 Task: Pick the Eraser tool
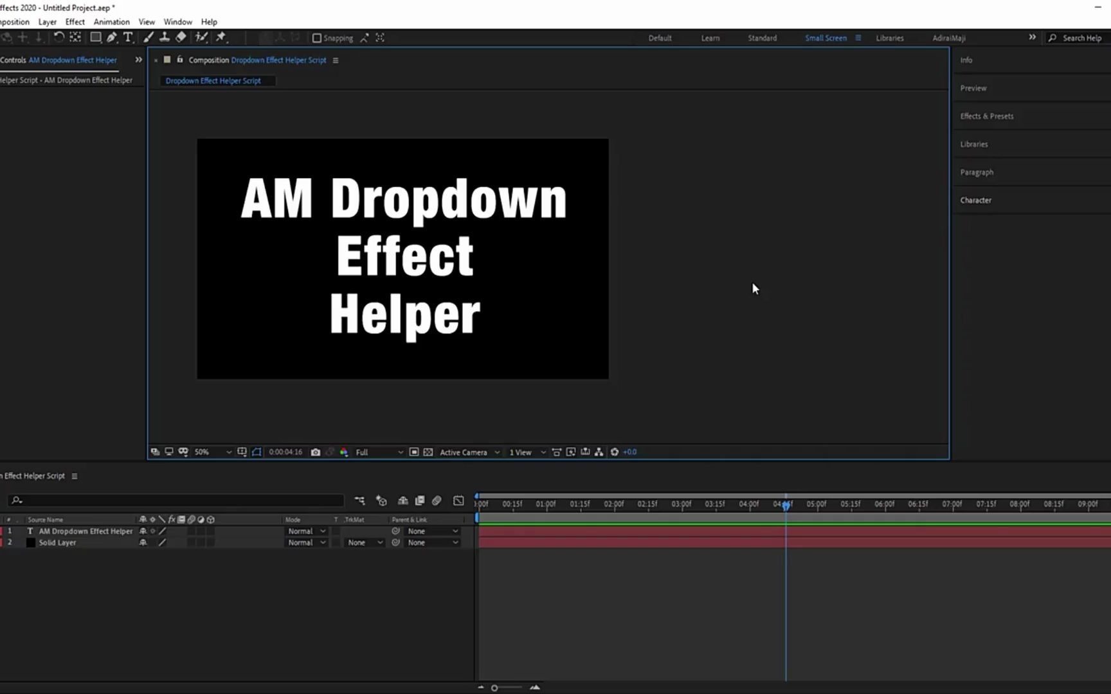[x=181, y=37]
